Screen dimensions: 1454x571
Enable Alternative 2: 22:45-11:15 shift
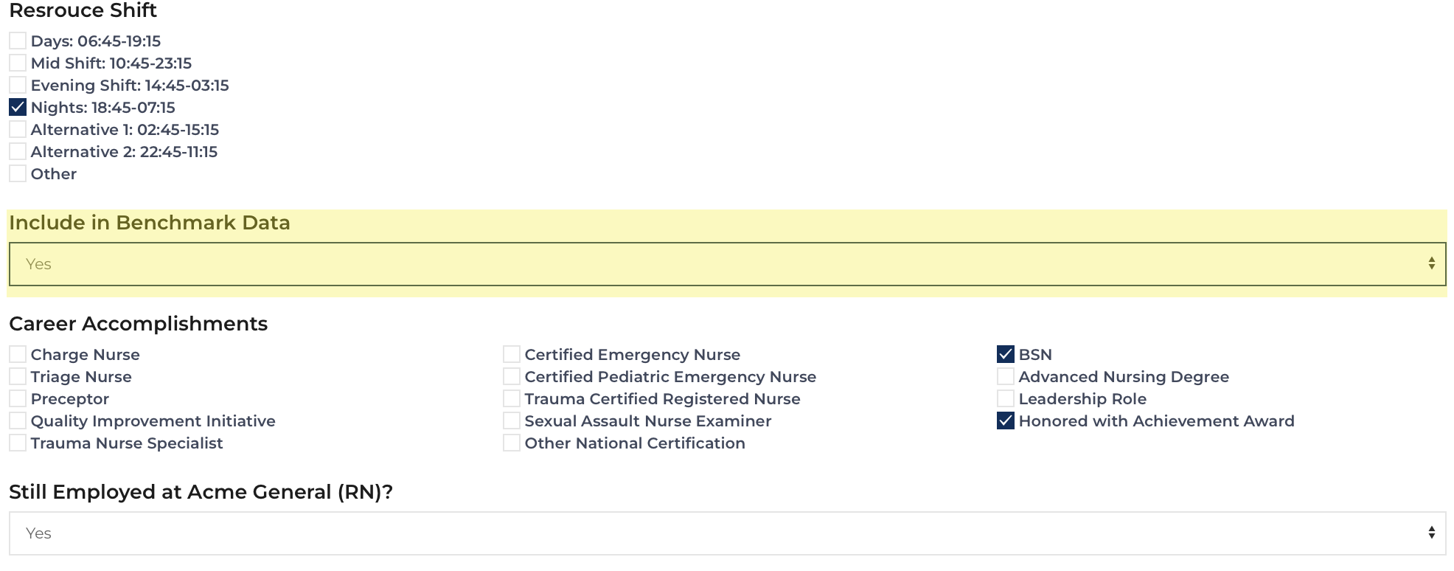coord(18,151)
